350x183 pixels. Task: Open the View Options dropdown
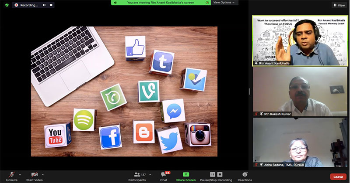tap(225, 3)
